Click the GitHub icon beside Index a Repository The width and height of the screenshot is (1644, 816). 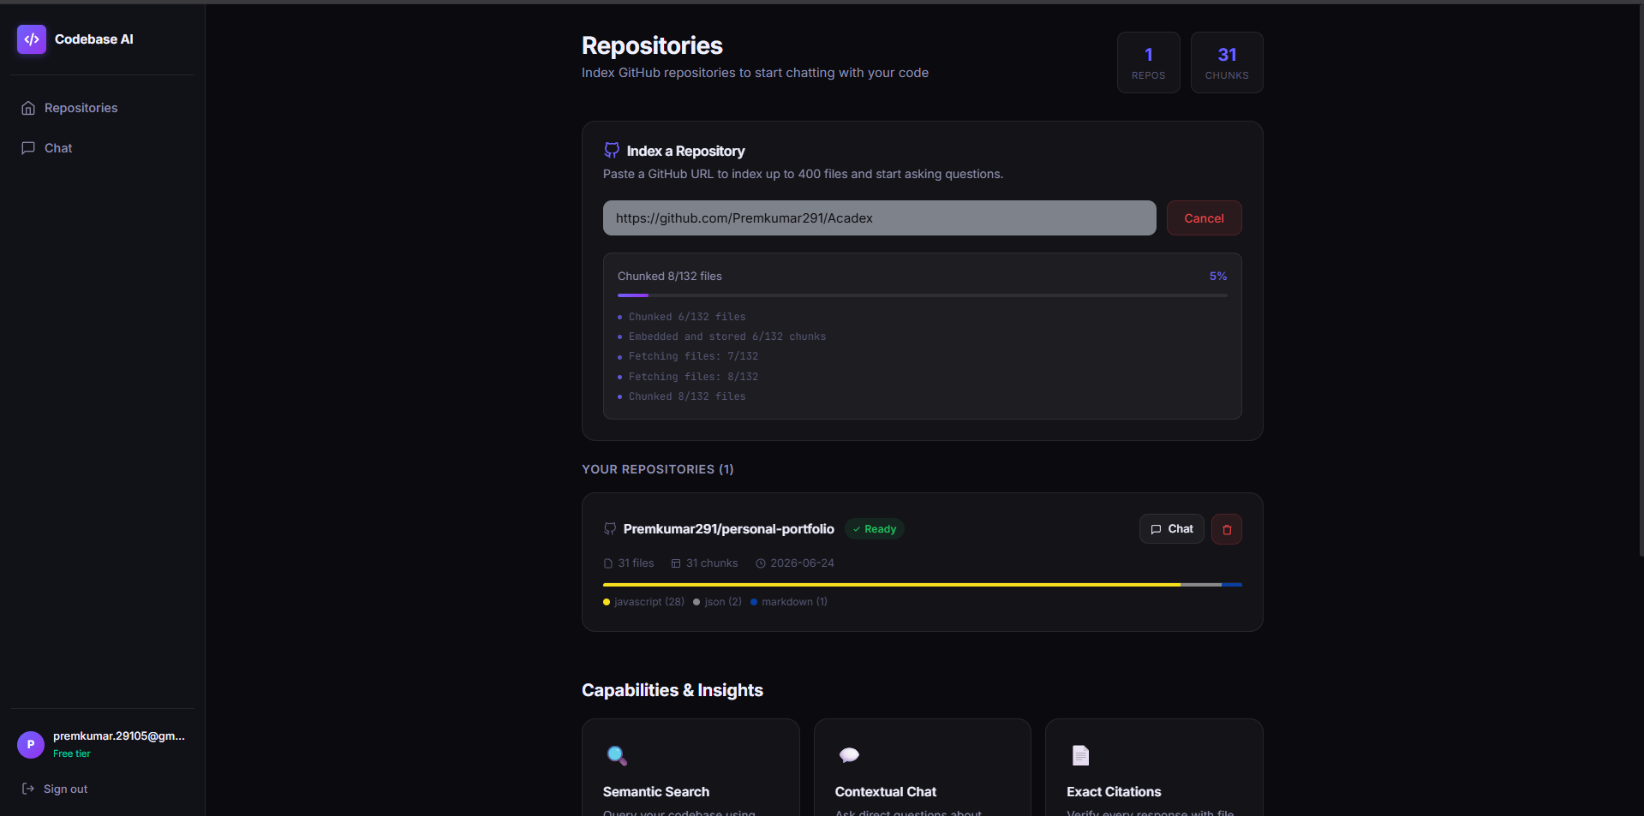(x=612, y=150)
